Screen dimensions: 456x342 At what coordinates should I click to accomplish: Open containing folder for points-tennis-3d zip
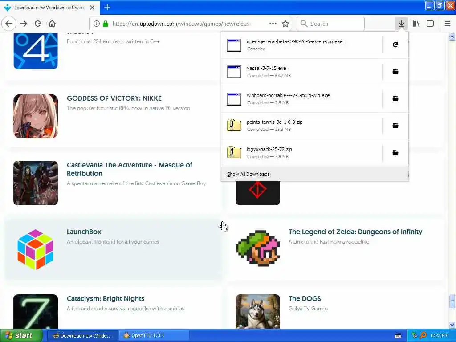point(395,126)
